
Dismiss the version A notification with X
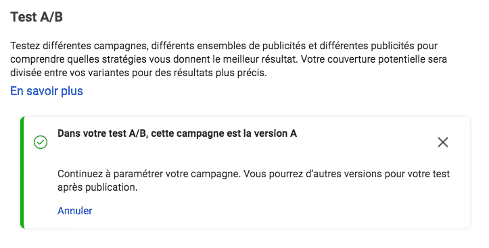click(442, 142)
